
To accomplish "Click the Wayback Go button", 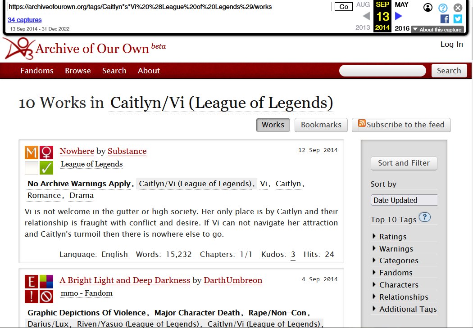I will click(x=344, y=7).
